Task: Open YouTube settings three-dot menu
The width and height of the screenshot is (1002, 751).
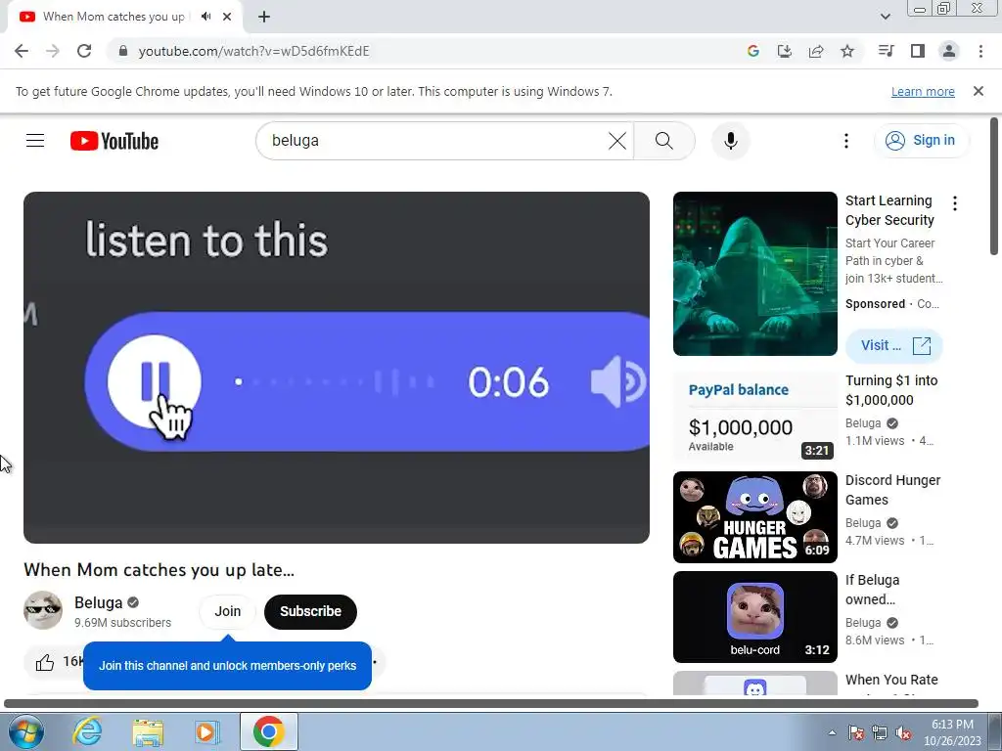Action: coord(846,141)
